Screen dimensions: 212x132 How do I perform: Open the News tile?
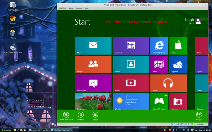click(201, 46)
